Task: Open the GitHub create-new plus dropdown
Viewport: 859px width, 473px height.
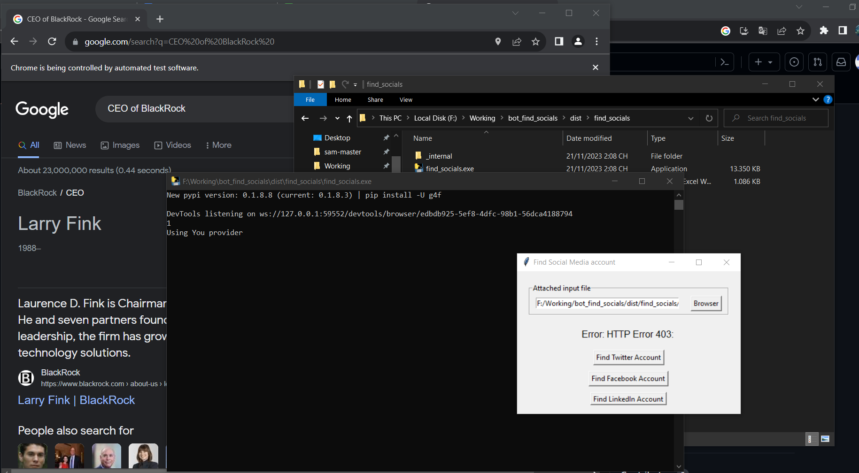Action: (x=764, y=62)
